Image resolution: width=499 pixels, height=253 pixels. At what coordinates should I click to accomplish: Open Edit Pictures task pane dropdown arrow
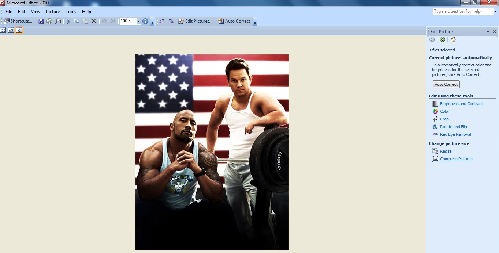pos(488,31)
